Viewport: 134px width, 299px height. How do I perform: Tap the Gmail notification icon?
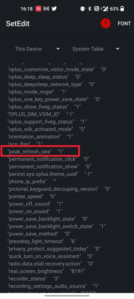coord(46,8)
